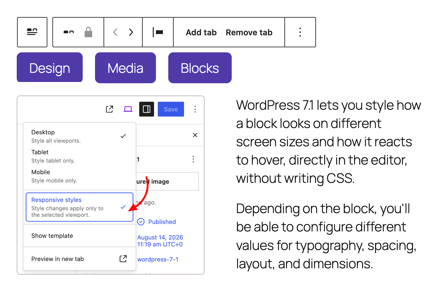Click the tab block type icon
435x285 pixels.
[69, 32]
